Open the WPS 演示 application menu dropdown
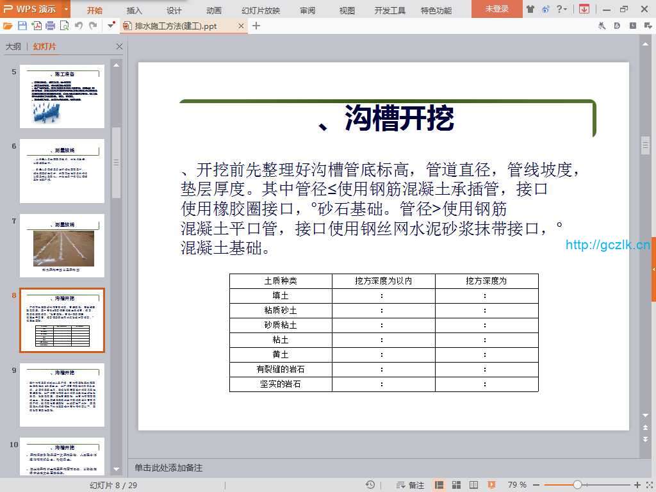656x492 pixels. pyautogui.click(x=67, y=10)
